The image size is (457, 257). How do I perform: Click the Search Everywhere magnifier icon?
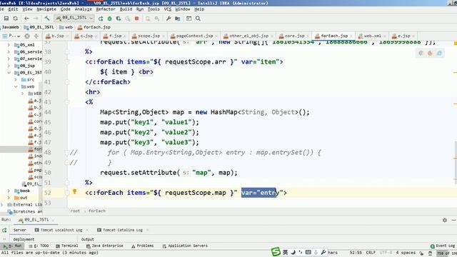click(198, 19)
